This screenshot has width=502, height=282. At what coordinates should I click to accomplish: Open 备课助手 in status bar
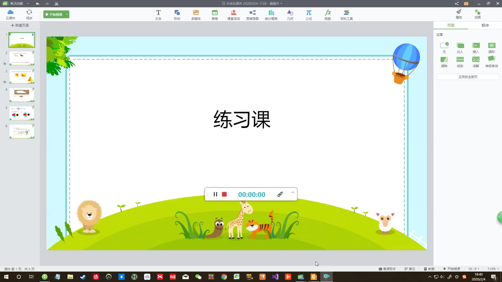(387, 269)
